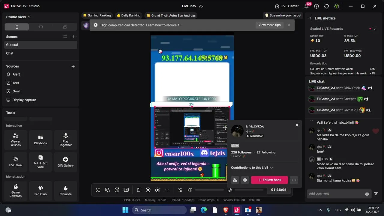This screenshot has height=216, width=384.
Task: Click the mention @ button on profile card
Action: click(245, 180)
